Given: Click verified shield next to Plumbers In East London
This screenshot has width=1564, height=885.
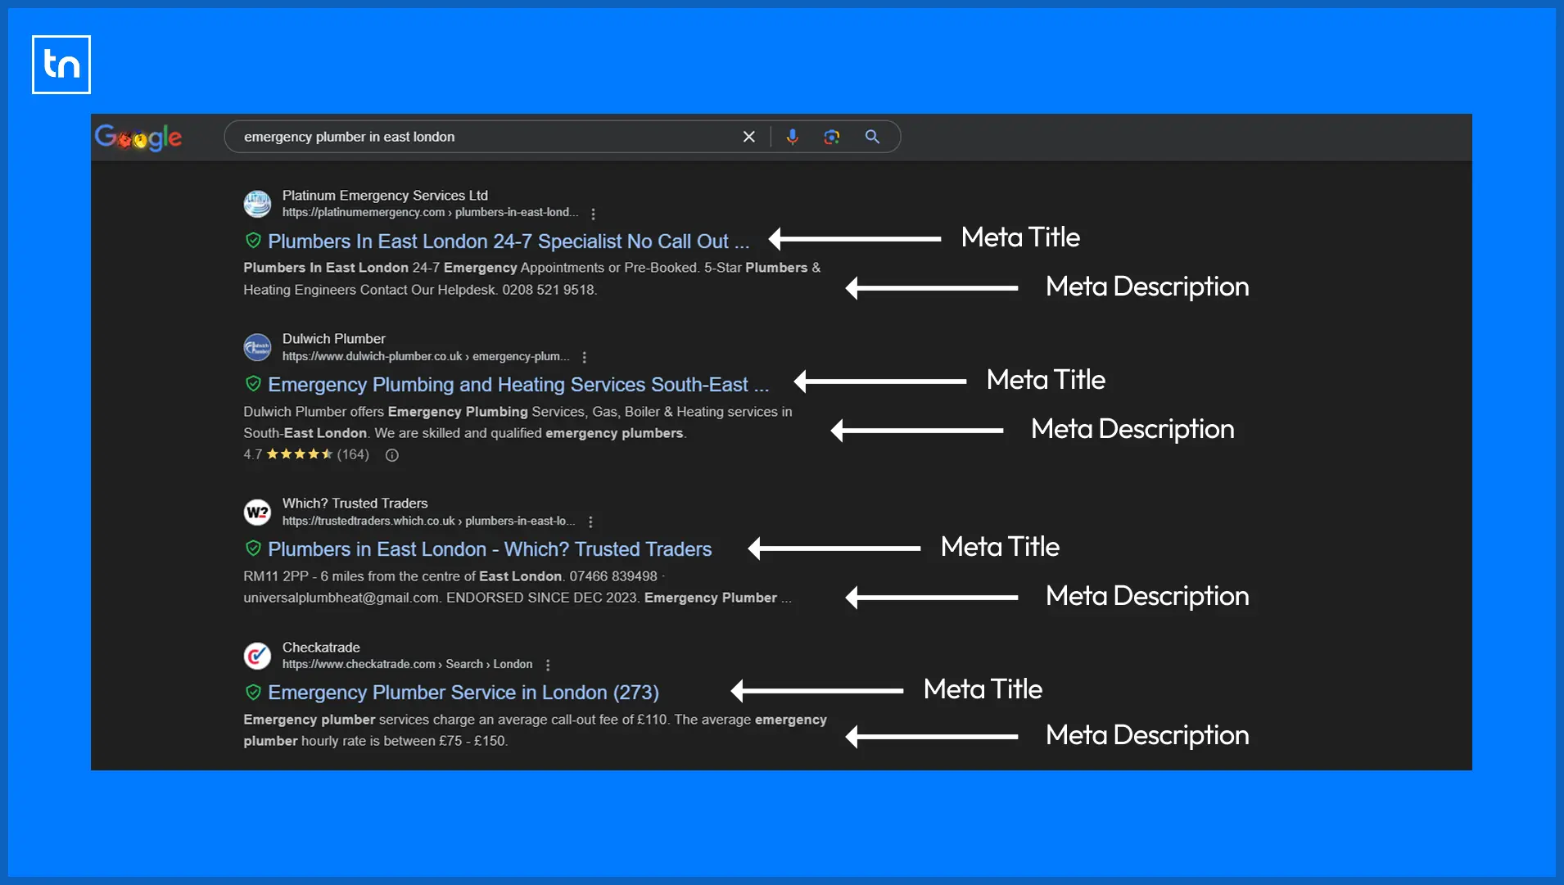Looking at the screenshot, I should point(253,241).
